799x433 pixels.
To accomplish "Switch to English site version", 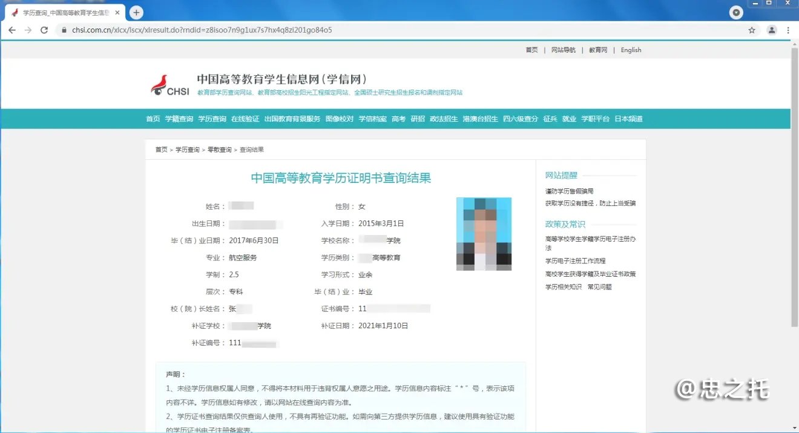I will (x=631, y=50).
